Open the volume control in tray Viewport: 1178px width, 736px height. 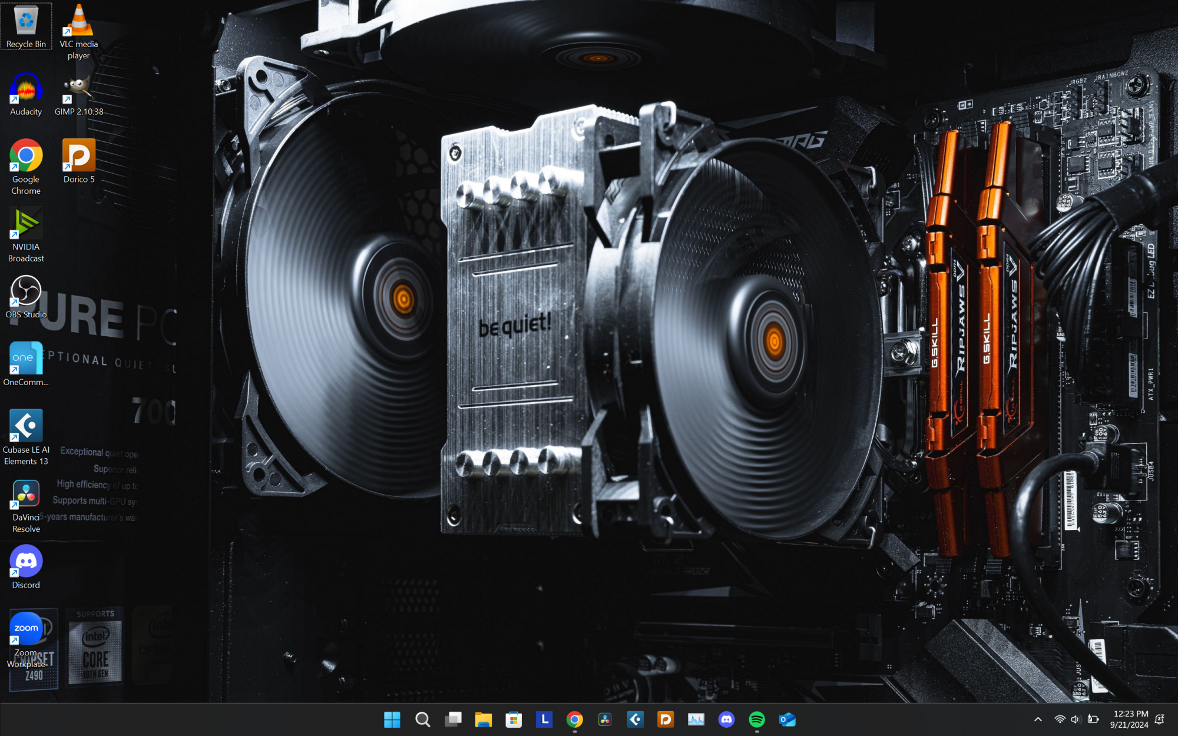(1076, 719)
